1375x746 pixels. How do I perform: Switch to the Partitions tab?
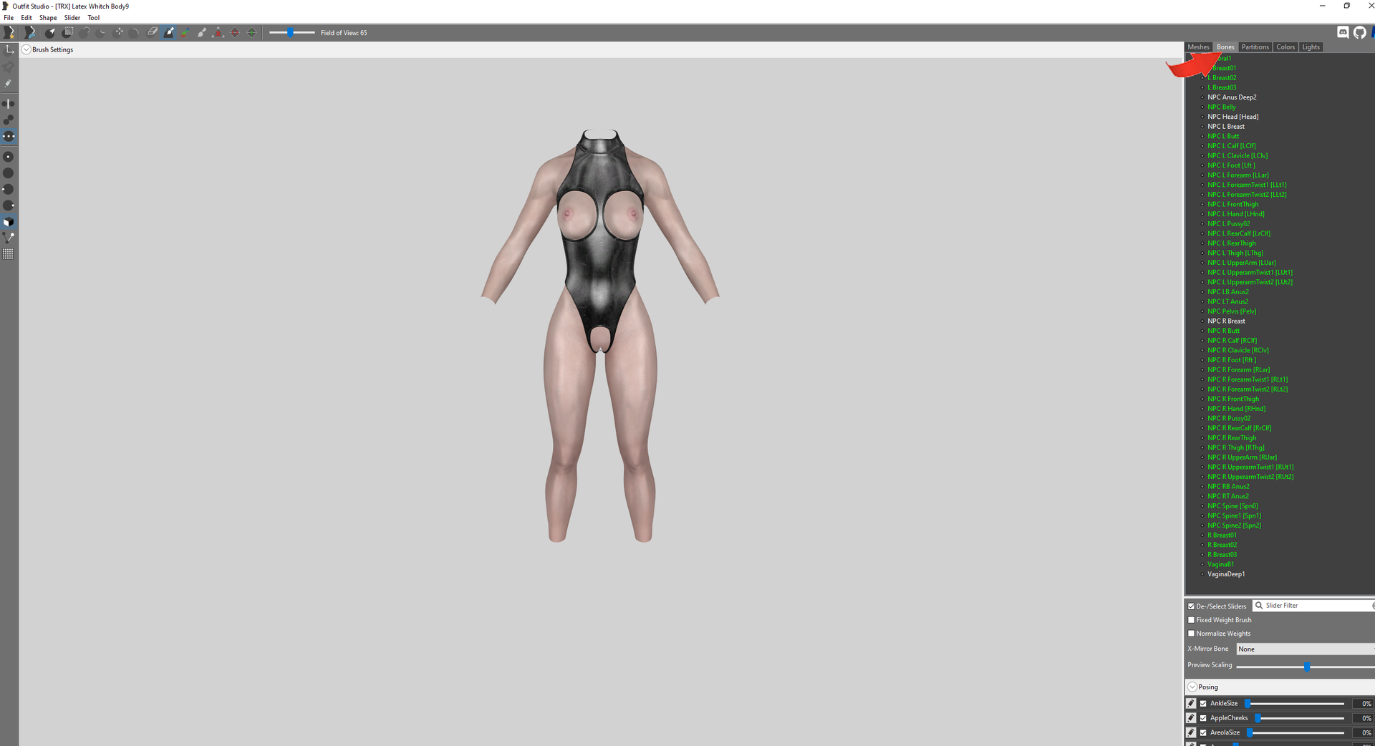(x=1255, y=47)
